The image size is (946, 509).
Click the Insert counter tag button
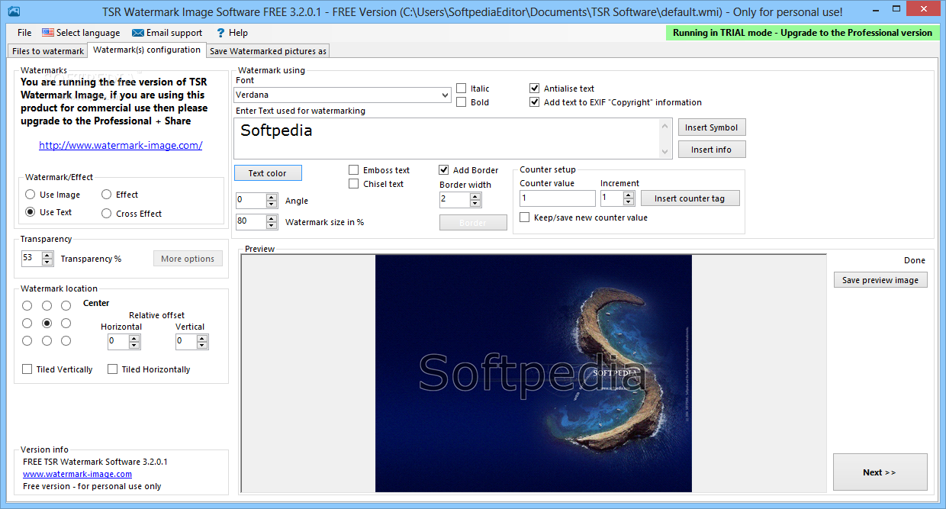tap(690, 198)
